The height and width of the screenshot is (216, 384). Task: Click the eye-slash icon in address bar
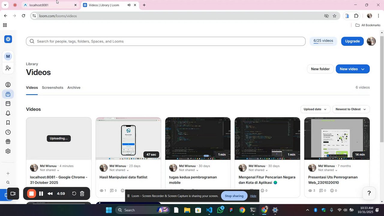[326, 16]
